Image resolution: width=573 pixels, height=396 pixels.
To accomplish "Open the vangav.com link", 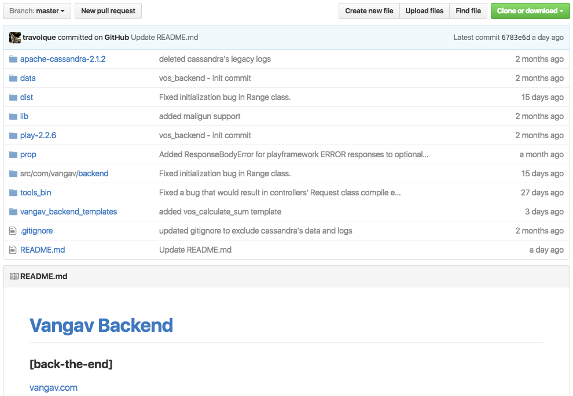I will coord(53,387).
